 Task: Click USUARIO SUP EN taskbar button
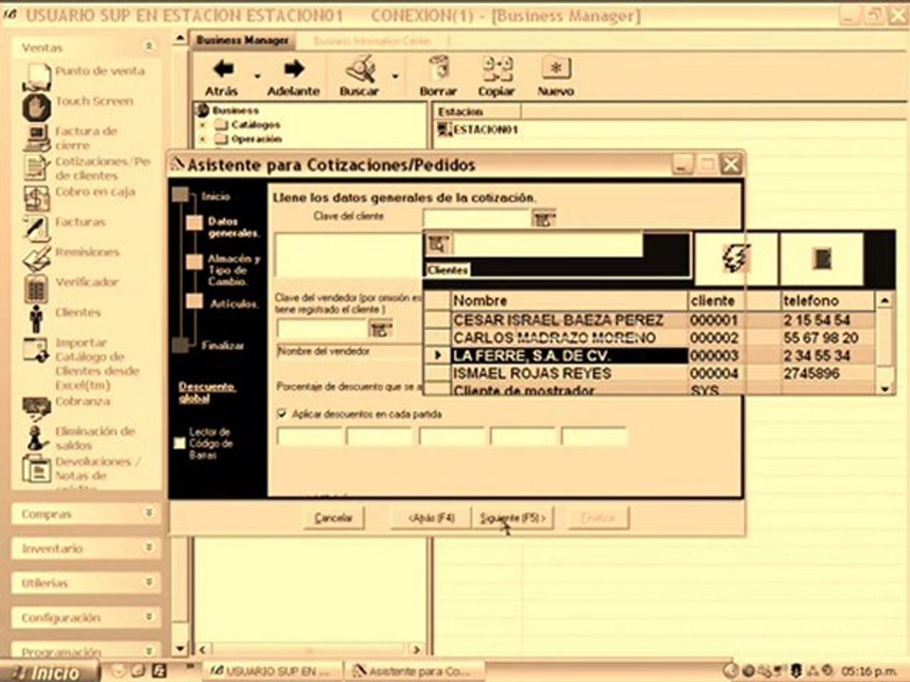[272, 672]
